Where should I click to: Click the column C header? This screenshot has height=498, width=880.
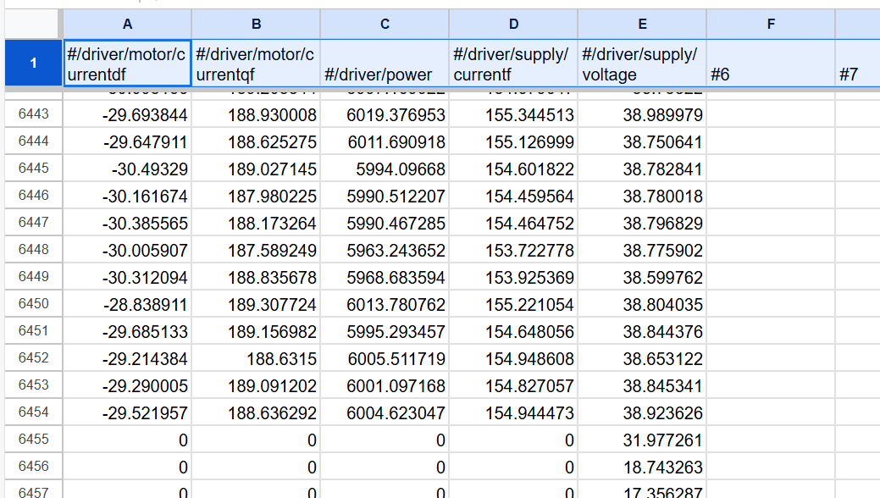(385, 24)
